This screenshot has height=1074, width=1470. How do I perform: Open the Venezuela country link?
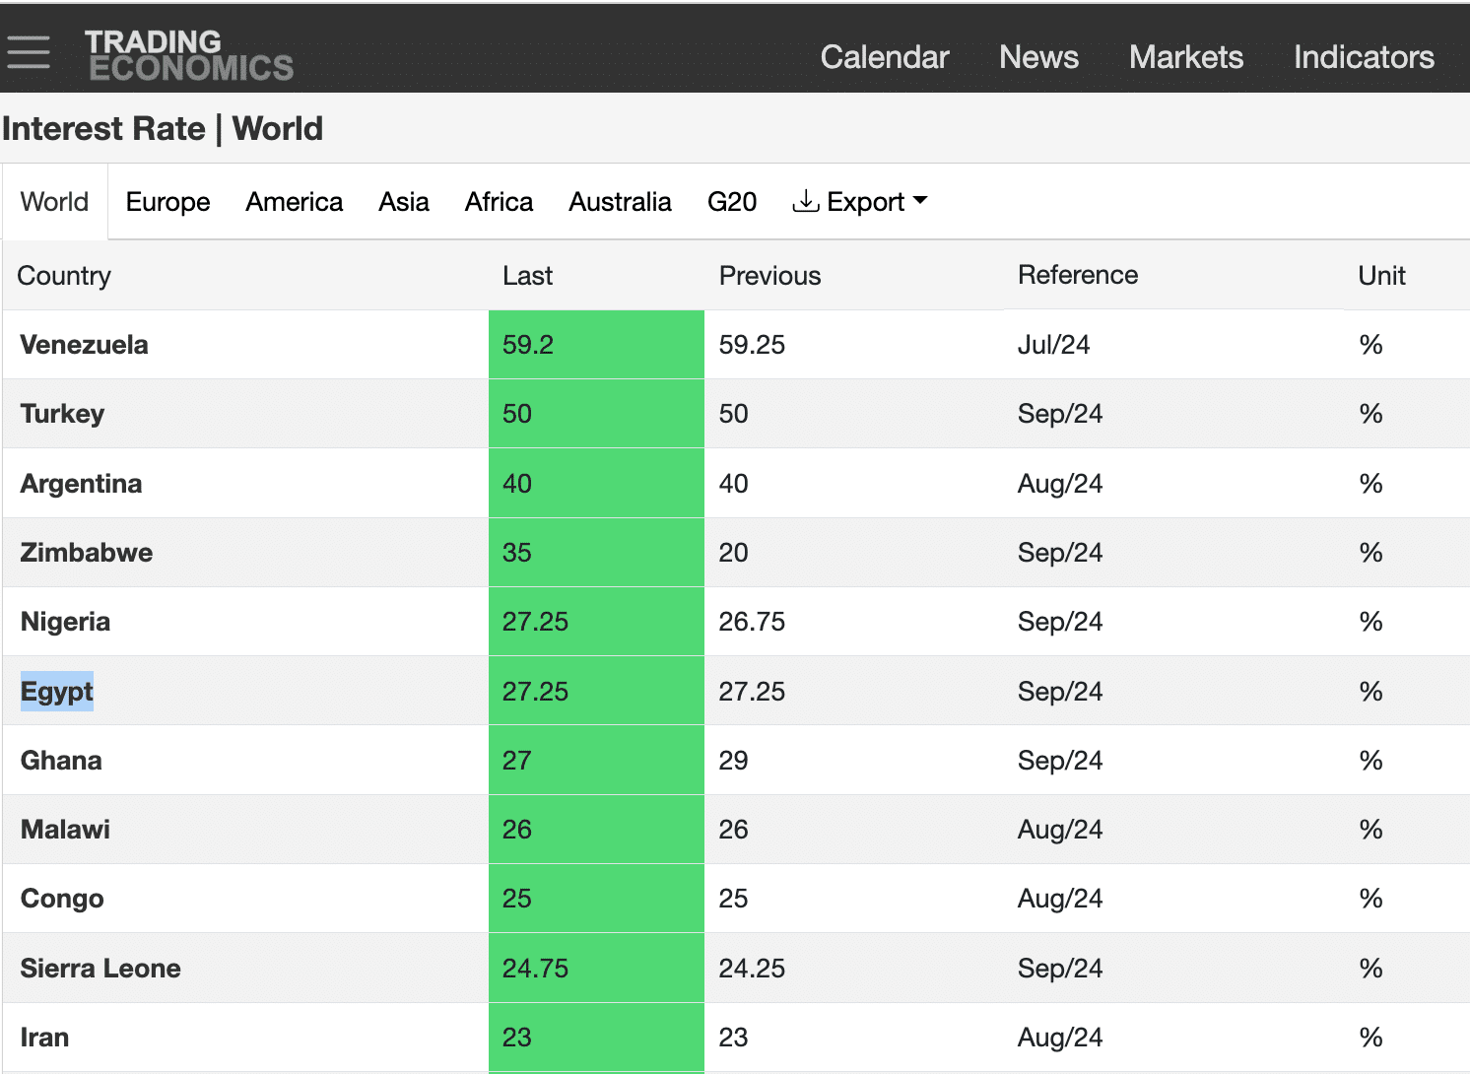click(x=85, y=345)
